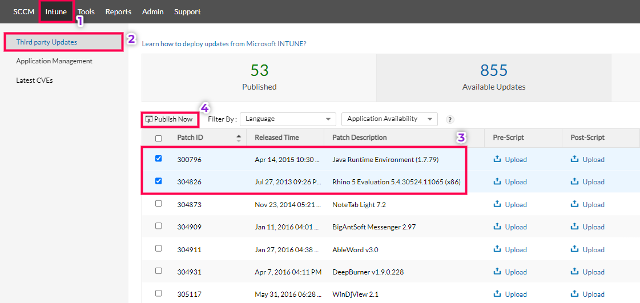Click Post-Script upload icon for BigAntSoft Messenger

point(575,227)
